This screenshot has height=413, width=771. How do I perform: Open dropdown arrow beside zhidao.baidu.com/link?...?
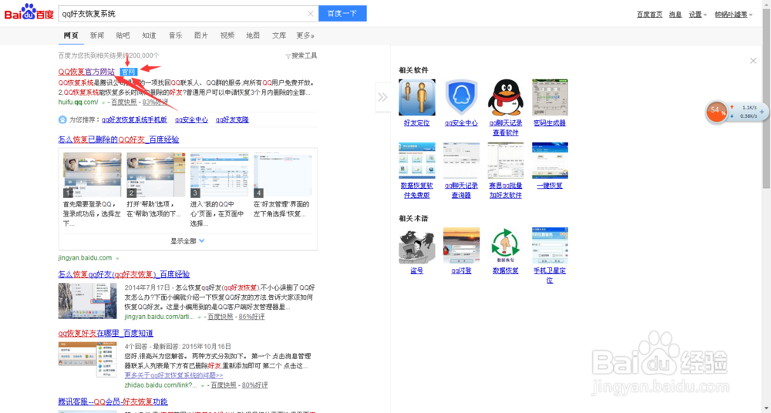point(202,385)
